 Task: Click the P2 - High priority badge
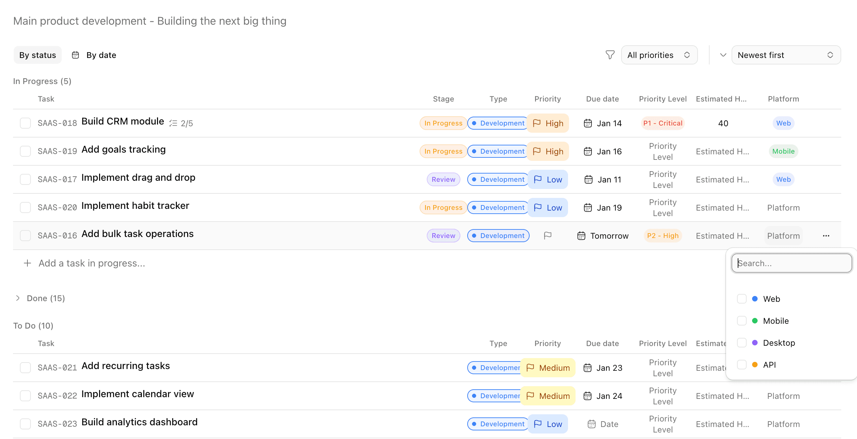(662, 236)
